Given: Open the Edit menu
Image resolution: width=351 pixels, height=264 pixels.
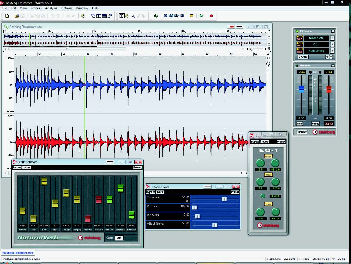Looking at the screenshot, I should pyautogui.click(x=13, y=8).
